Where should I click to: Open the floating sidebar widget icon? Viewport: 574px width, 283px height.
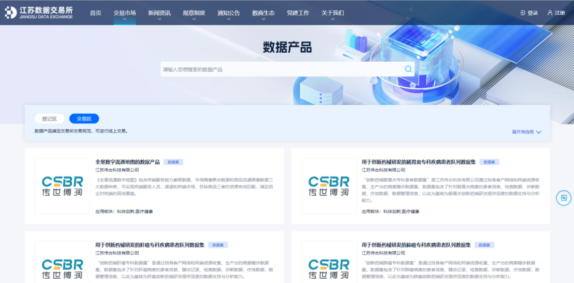[563, 198]
